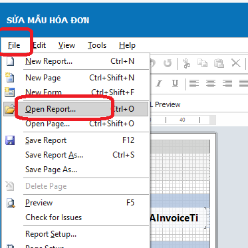
Task: Select Open Report... menu entry
Action: pyautogui.click(x=75, y=109)
